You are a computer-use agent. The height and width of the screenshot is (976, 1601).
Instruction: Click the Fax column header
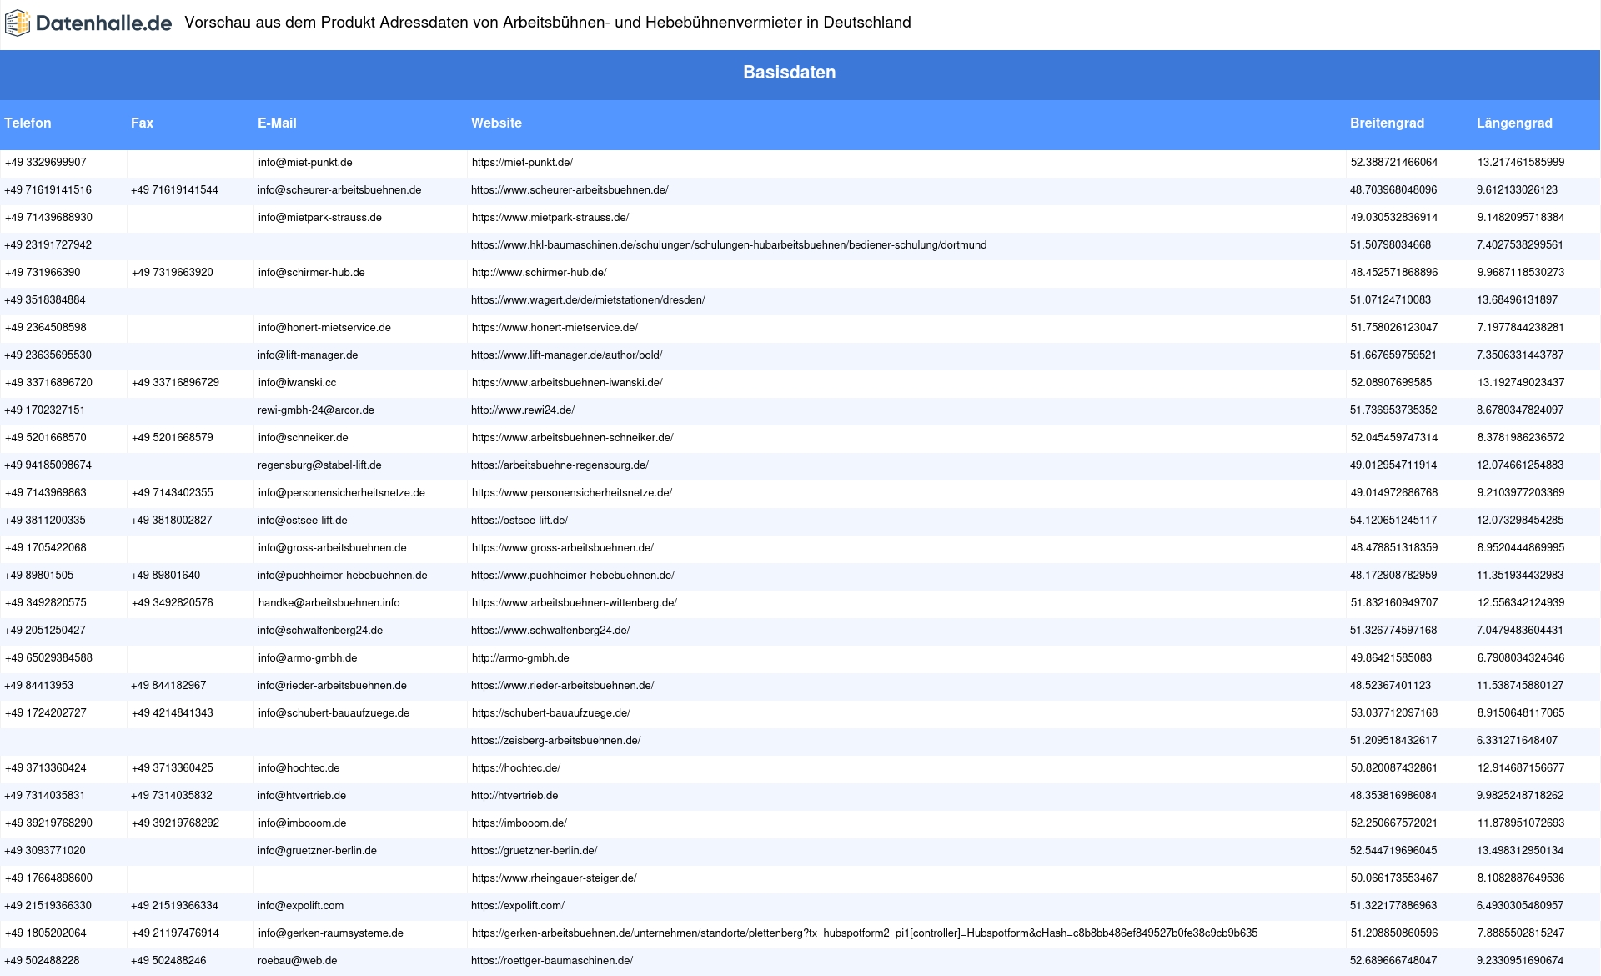click(x=142, y=123)
